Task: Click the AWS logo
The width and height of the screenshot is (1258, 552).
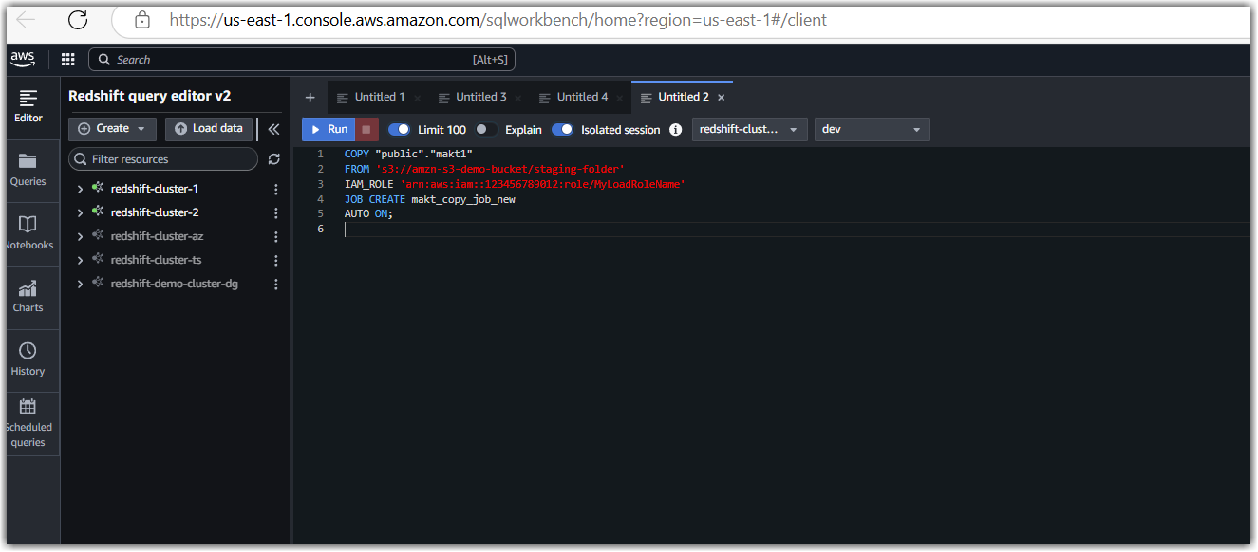Action: [x=23, y=59]
